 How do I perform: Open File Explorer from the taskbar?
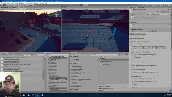pyautogui.click(x=24, y=95)
